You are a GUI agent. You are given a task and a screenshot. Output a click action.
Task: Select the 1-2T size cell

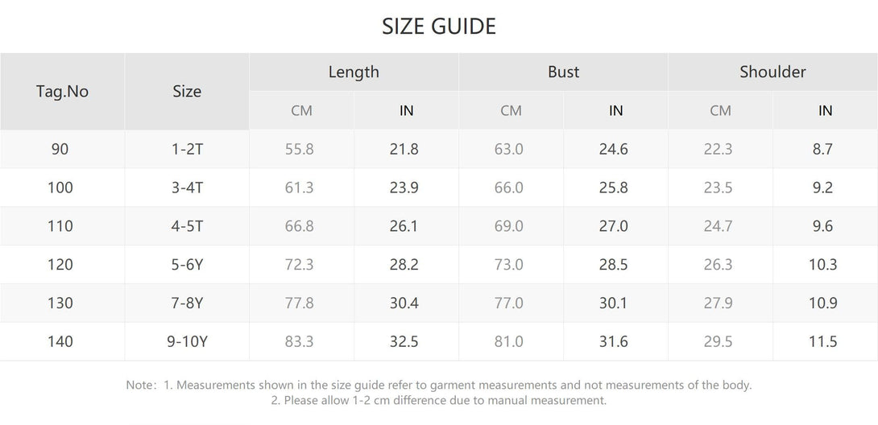click(187, 149)
